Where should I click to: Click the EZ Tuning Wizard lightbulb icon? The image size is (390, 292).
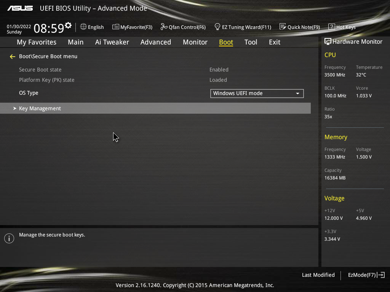coord(217,27)
